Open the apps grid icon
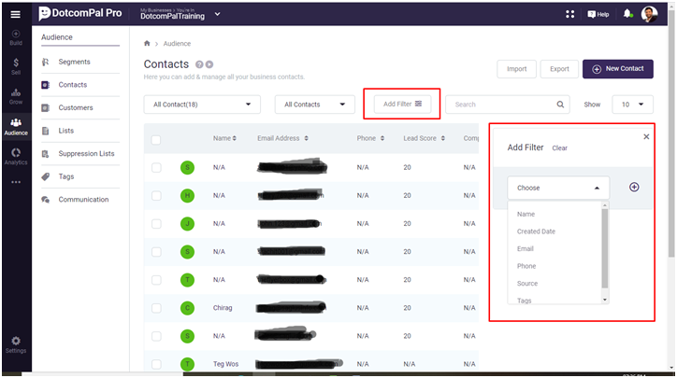677x378 pixels. click(569, 14)
